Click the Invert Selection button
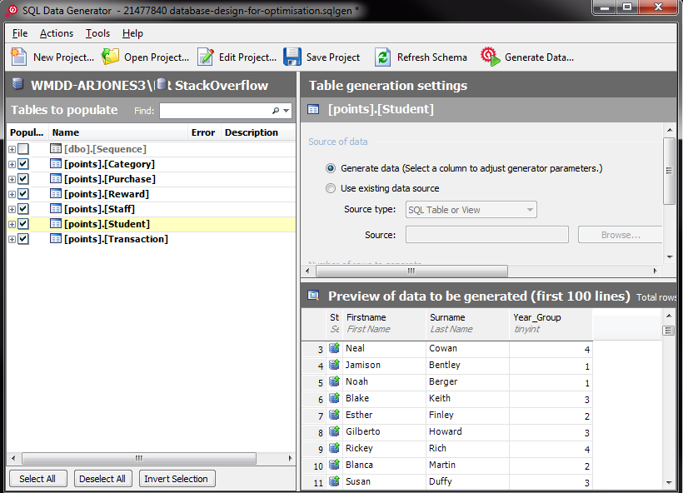The width and height of the screenshot is (683, 493). pos(177,479)
